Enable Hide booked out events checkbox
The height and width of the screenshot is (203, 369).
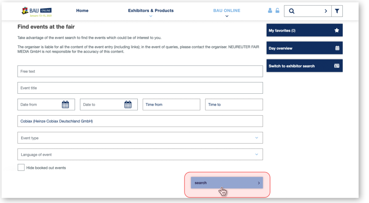(x=21, y=168)
